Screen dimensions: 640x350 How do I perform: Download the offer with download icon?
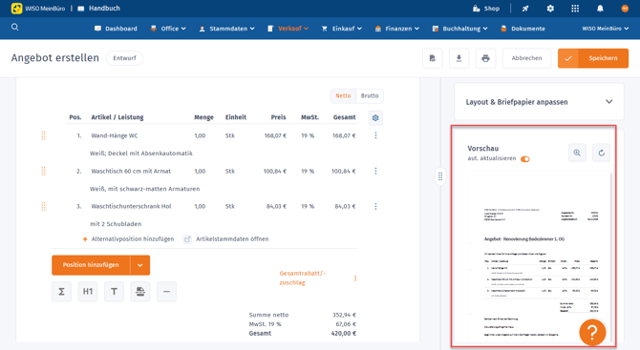click(x=459, y=58)
